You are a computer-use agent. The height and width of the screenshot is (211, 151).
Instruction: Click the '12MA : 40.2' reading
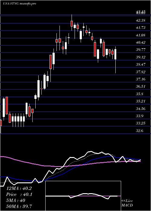tap(19, 188)
